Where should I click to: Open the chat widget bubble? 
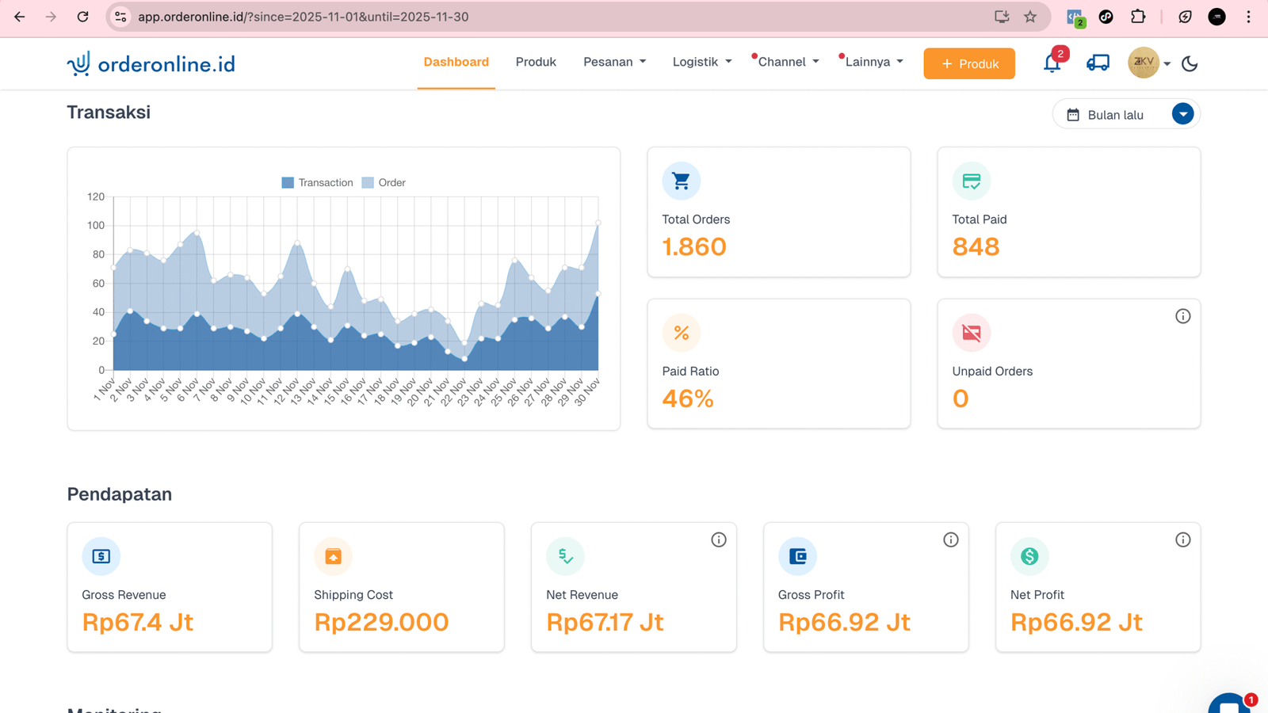(1230, 703)
